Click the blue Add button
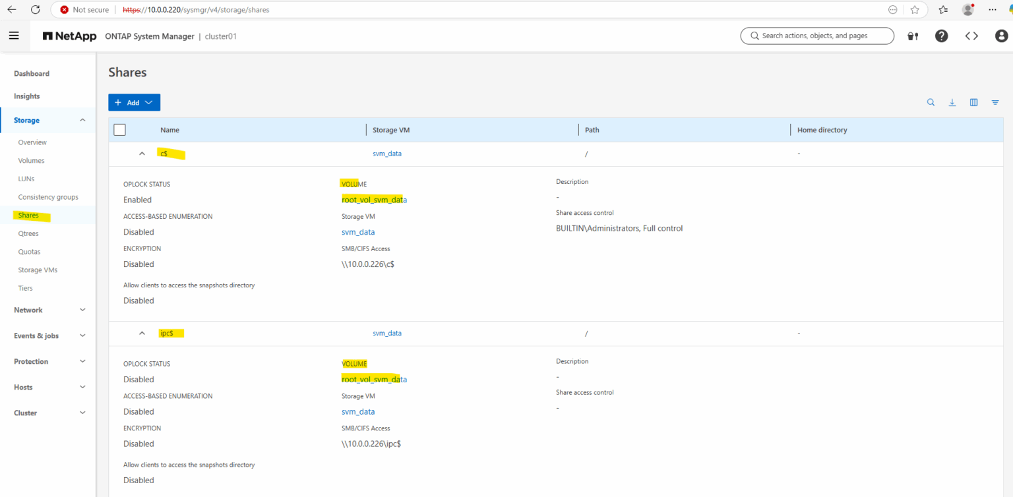 pos(129,102)
